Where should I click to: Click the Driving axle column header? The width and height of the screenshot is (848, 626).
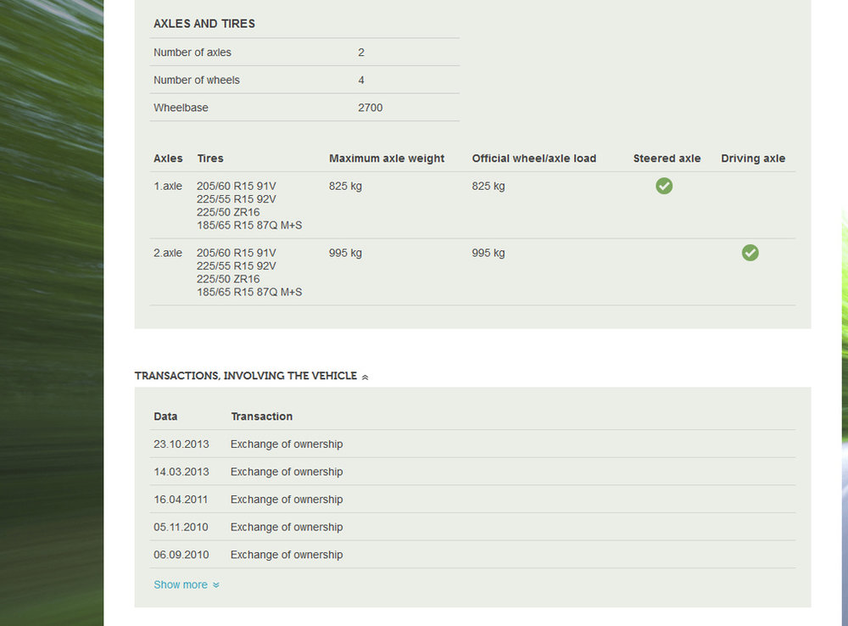click(753, 159)
